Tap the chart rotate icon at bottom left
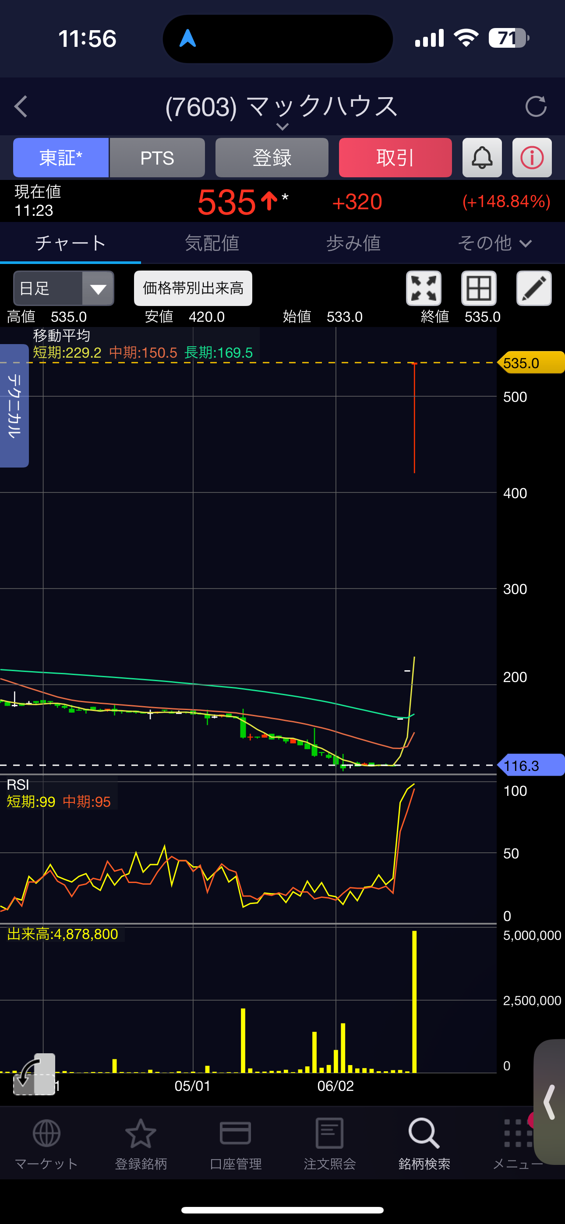This screenshot has width=565, height=1224. 34,1074
